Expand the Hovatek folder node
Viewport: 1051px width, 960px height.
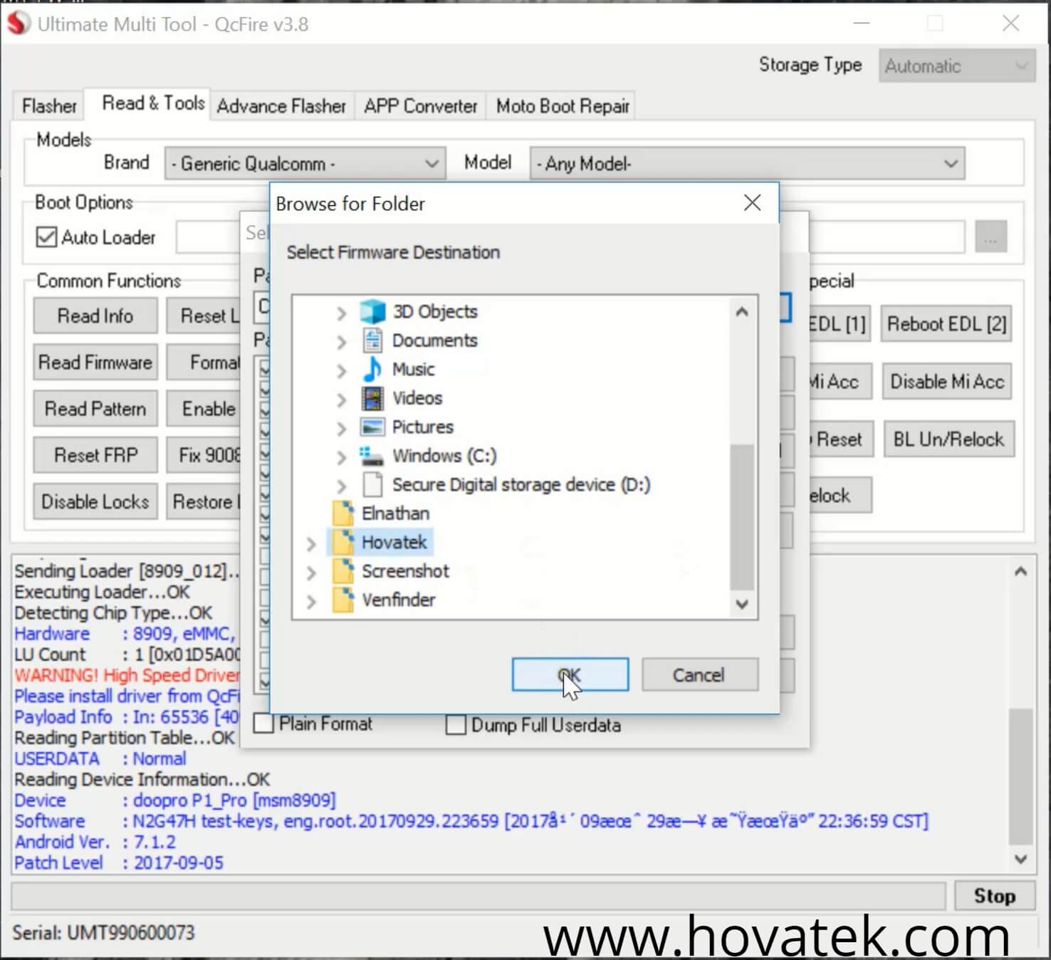click(311, 543)
